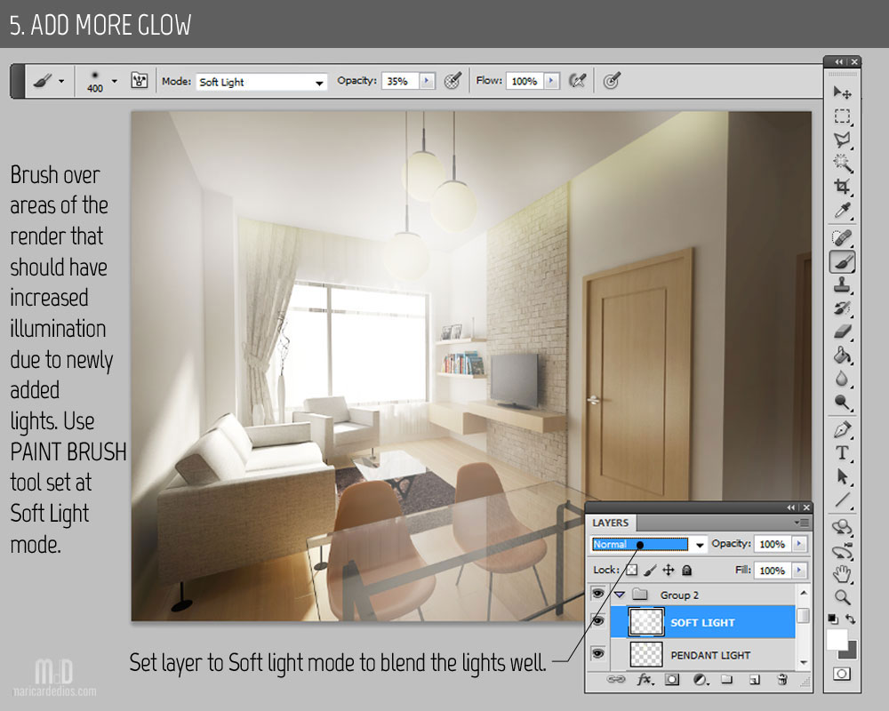
Task: Click the delete layer trash icon
Action: point(782,680)
